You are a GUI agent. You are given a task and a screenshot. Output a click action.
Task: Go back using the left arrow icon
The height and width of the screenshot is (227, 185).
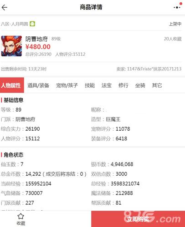[5, 7]
